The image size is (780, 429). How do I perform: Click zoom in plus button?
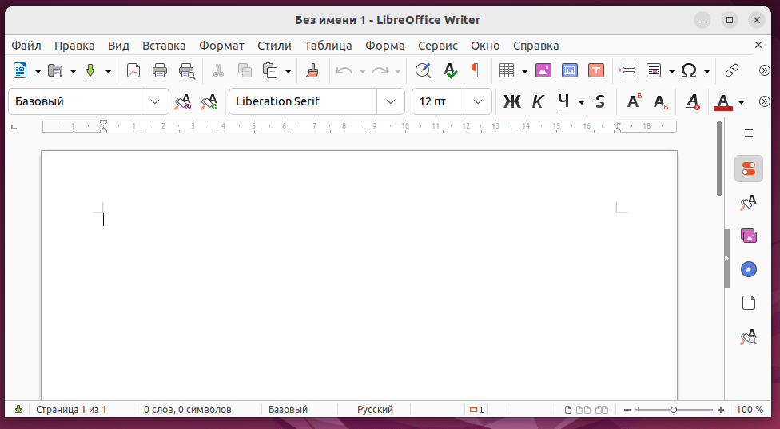click(x=721, y=410)
